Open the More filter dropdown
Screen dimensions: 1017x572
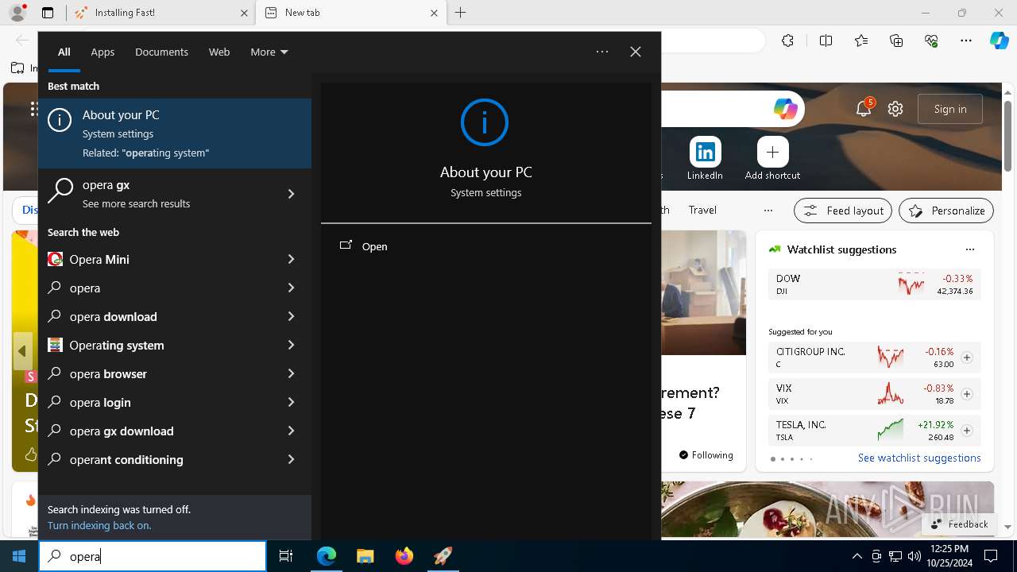269,52
